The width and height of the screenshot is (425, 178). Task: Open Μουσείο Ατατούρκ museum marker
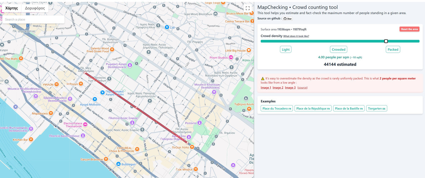(x=214, y=92)
